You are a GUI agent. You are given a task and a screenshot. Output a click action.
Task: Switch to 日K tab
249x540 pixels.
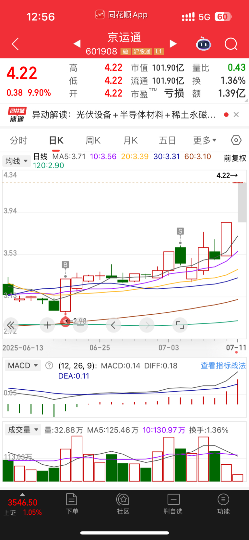pyautogui.click(x=56, y=140)
